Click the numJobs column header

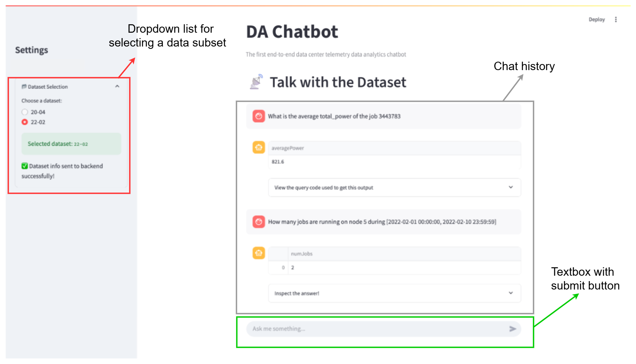(x=301, y=254)
